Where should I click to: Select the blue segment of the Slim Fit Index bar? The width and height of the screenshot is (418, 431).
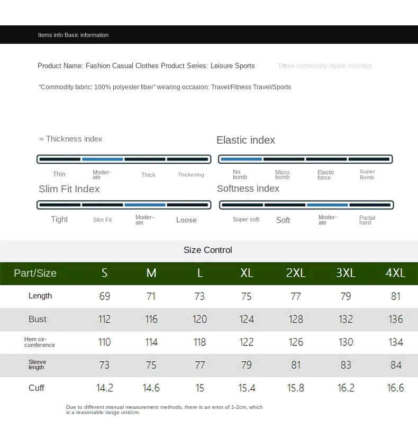(x=145, y=205)
